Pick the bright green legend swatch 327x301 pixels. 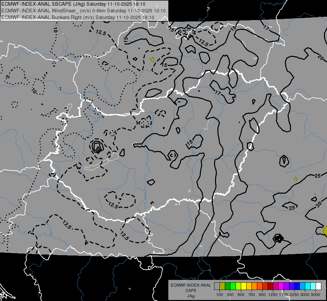[233, 286]
